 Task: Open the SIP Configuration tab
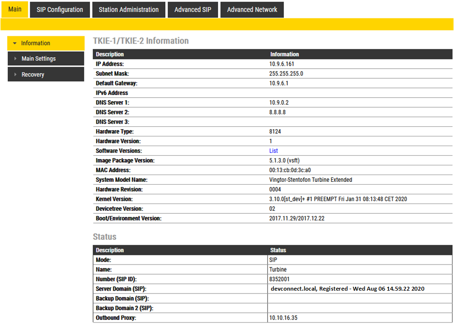click(x=60, y=10)
